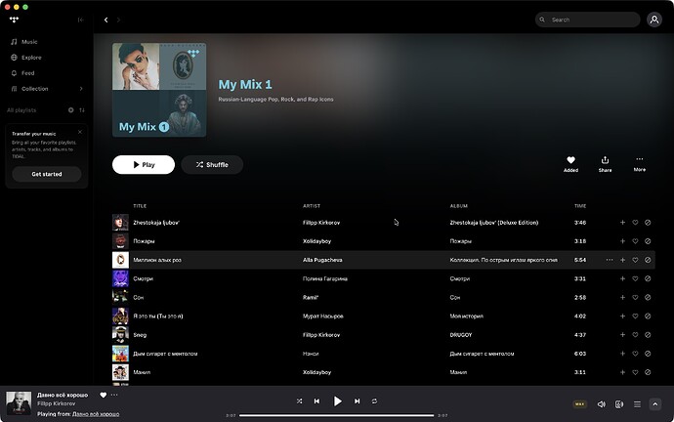Block the Alla Pugacheva track

pyautogui.click(x=648, y=260)
